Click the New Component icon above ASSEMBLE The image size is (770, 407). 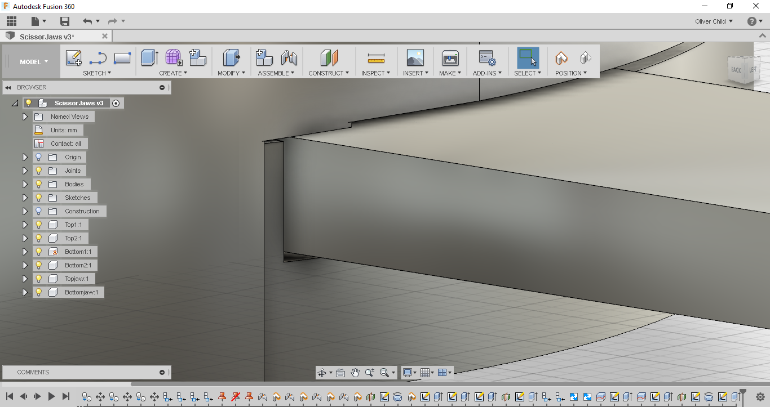coord(264,57)
